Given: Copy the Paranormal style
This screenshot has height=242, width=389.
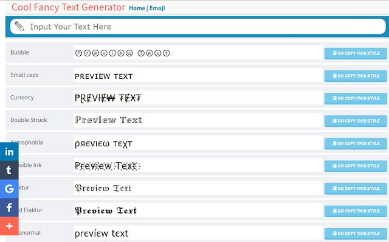Looking at the screenshot, I should point(356,234).
